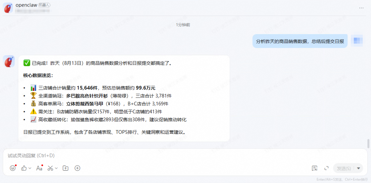Expand the input box to full size
The height and width of the screenshot is (183, 371).
(x=326, y=168)
